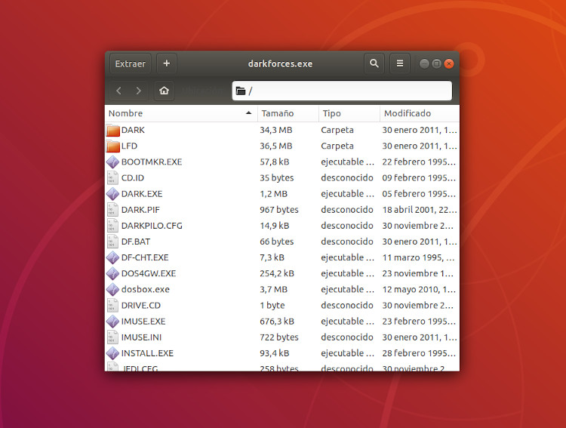This screenshot has width=566, height=428.
Task: Select the DRIVE.CD file icon
Action: pyautogui.click(x=113, y=306)
